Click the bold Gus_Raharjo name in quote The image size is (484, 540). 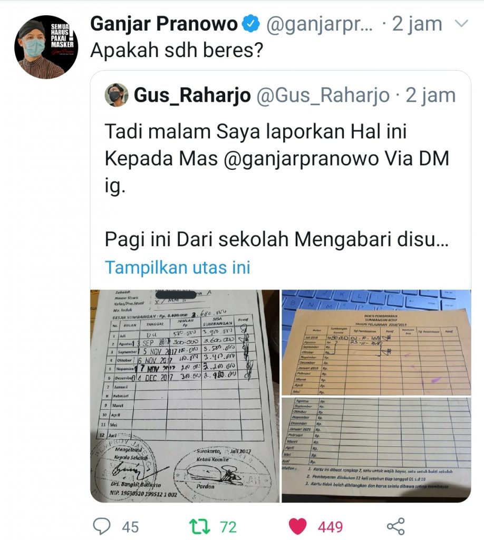(x=192, y=95)
